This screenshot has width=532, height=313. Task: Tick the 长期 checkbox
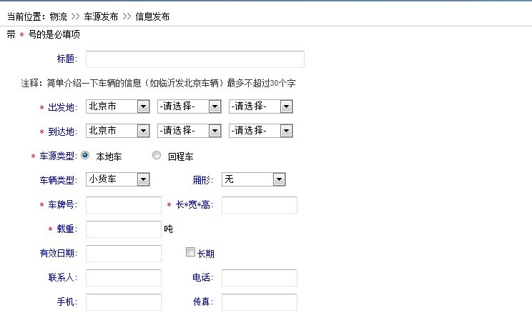[x=190, y=252]
